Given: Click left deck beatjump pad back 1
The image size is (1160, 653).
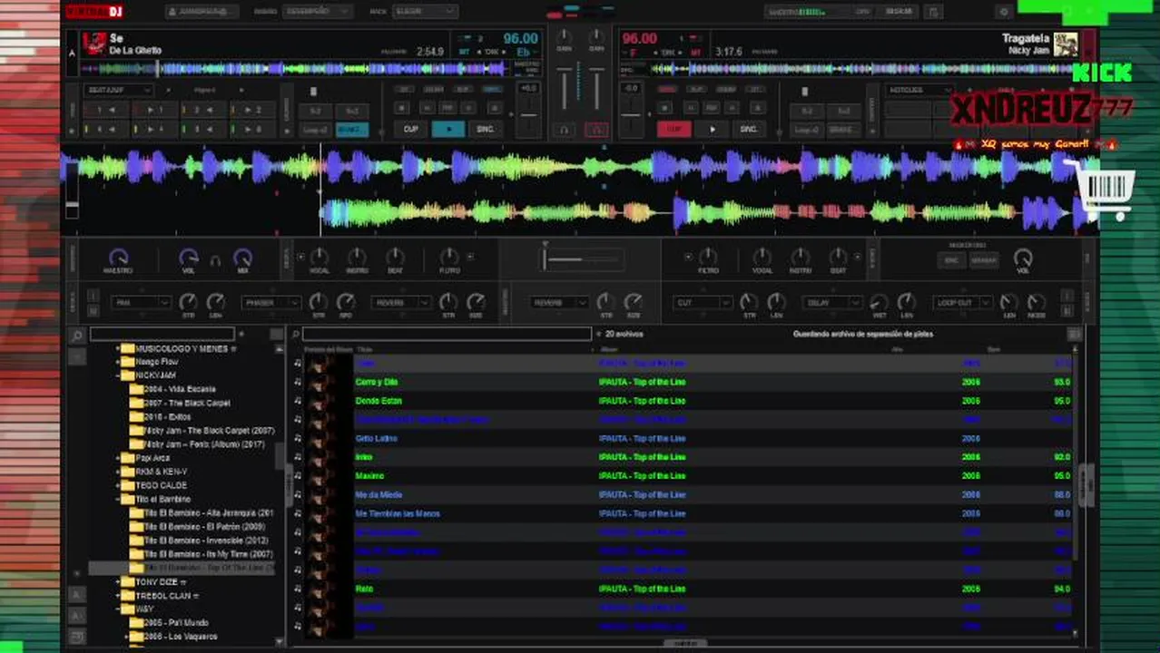Looking at the screenshot, I should point(106,110).
